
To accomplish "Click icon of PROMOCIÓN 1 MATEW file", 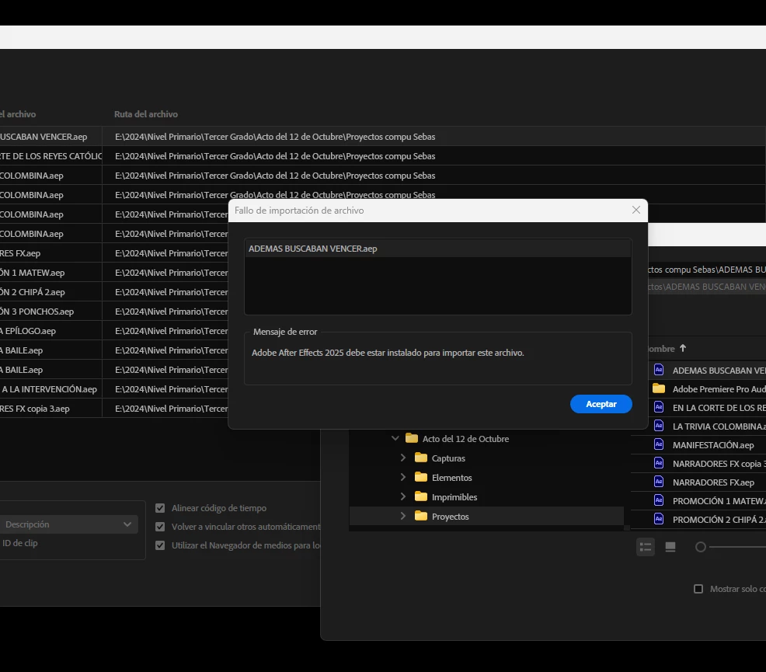I will click(659, 500).
